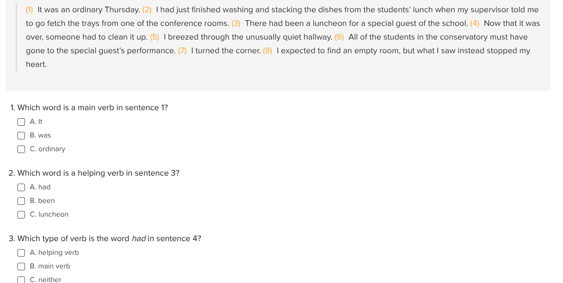Check the box for "A. It"
Image resolution: width=563 pixels, height=283 pixels.
tap(21, 122)
